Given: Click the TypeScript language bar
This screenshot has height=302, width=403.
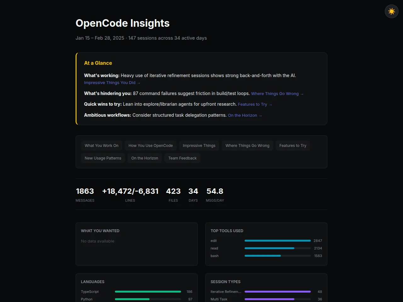Looking at the screenshot, I should click(x=148, y=292).
